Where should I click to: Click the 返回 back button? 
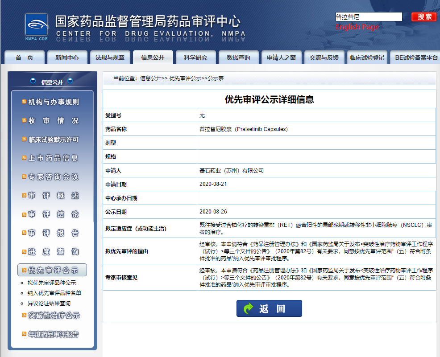(x=269, y=308)
